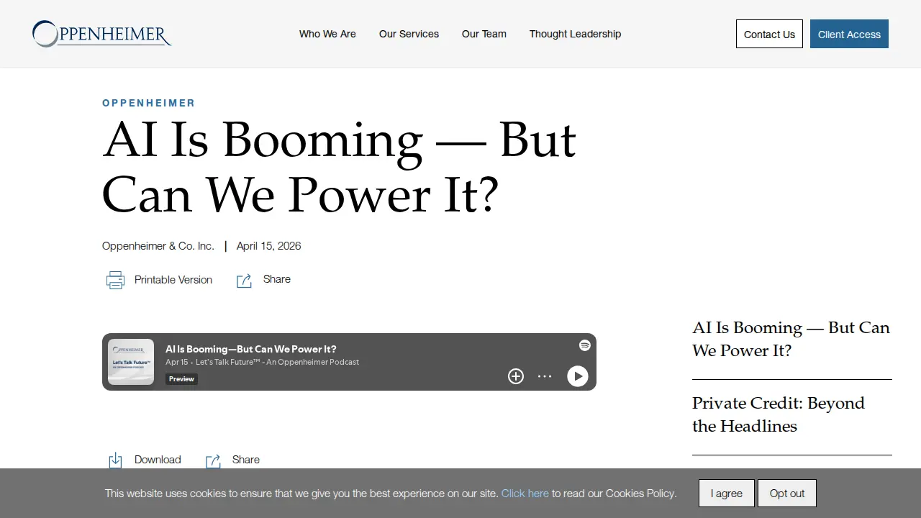Click the Share text link beside Download

pos(246,460)
